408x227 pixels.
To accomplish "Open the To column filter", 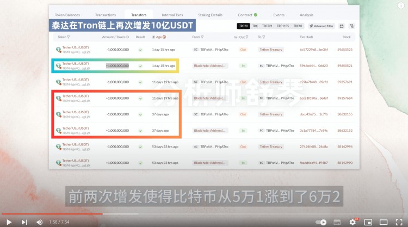I will coord(264,37).
